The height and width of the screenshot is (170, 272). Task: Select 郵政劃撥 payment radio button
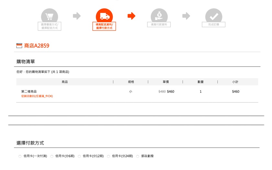click(138, 156)
